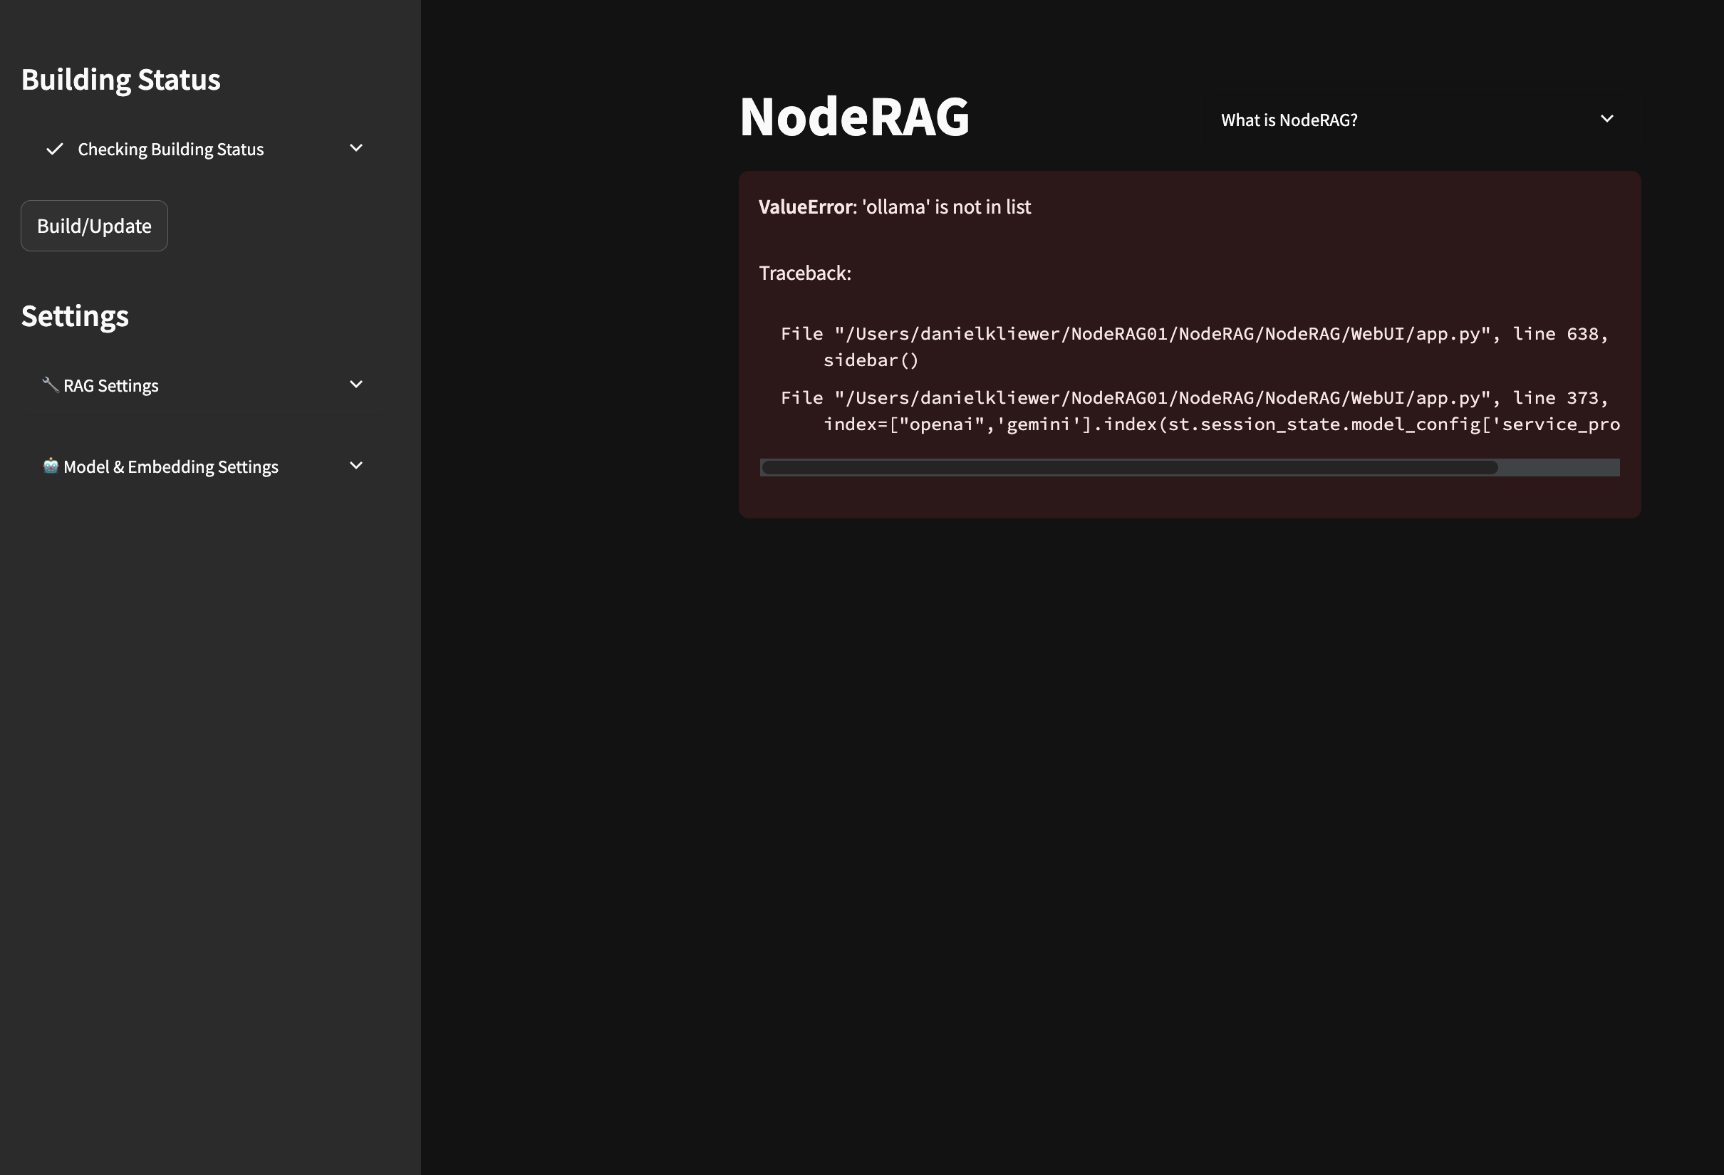The height and width of the screenshot is (1175, 1724).
Task: Click the chevron arrow on RAG Settings row
Action: (x=356, y=384)
